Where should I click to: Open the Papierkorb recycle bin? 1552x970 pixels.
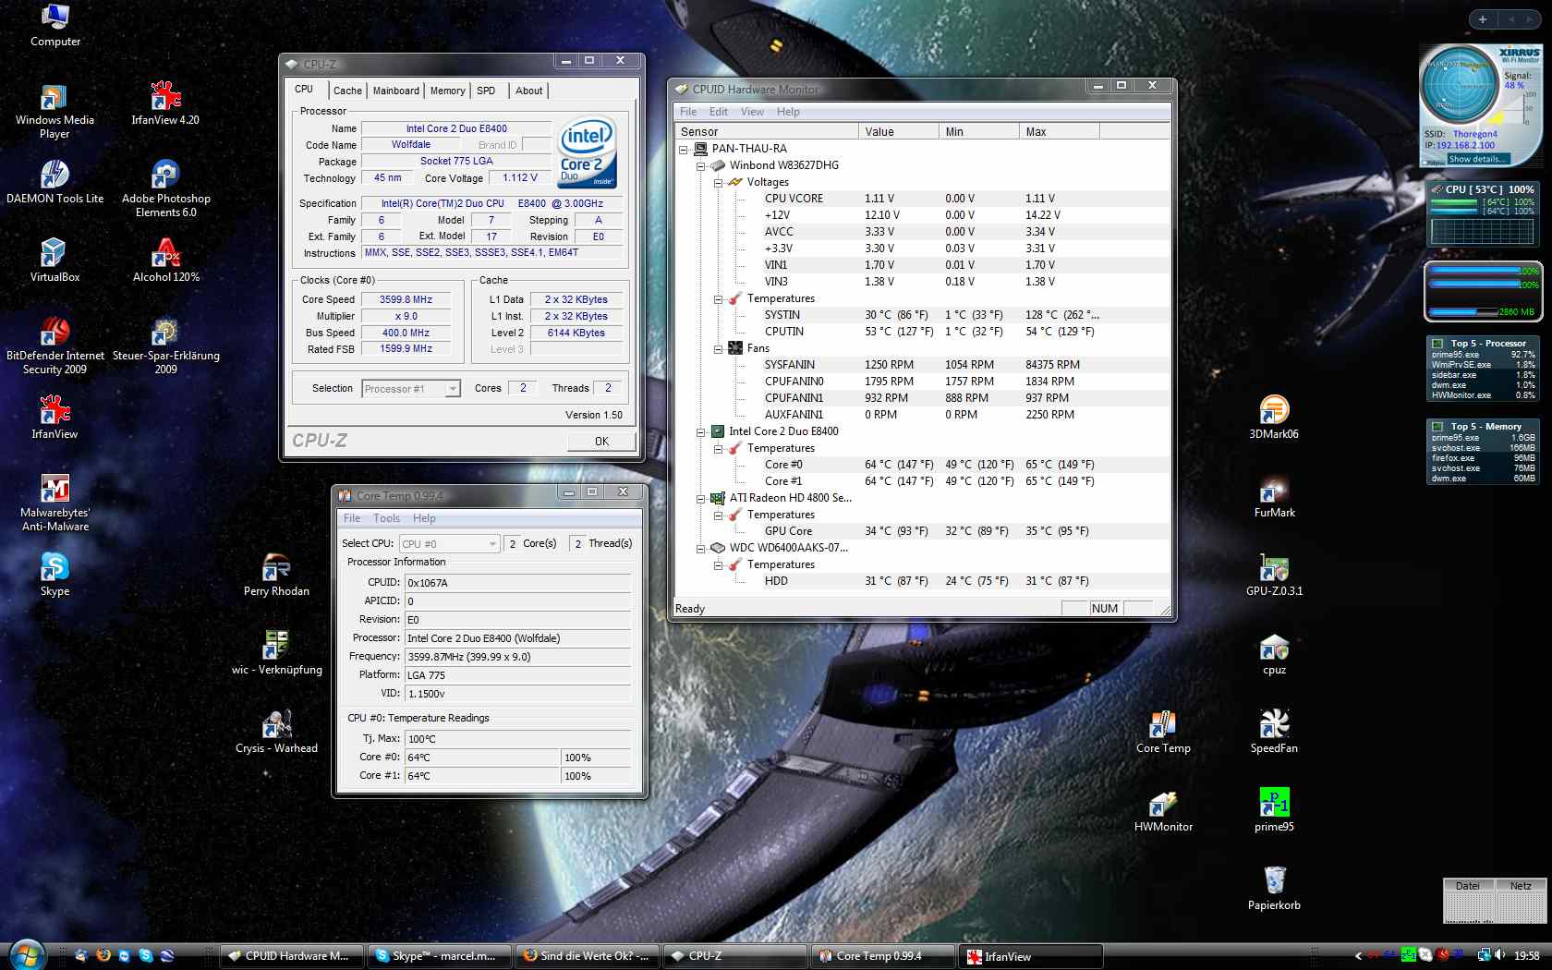1274,880
